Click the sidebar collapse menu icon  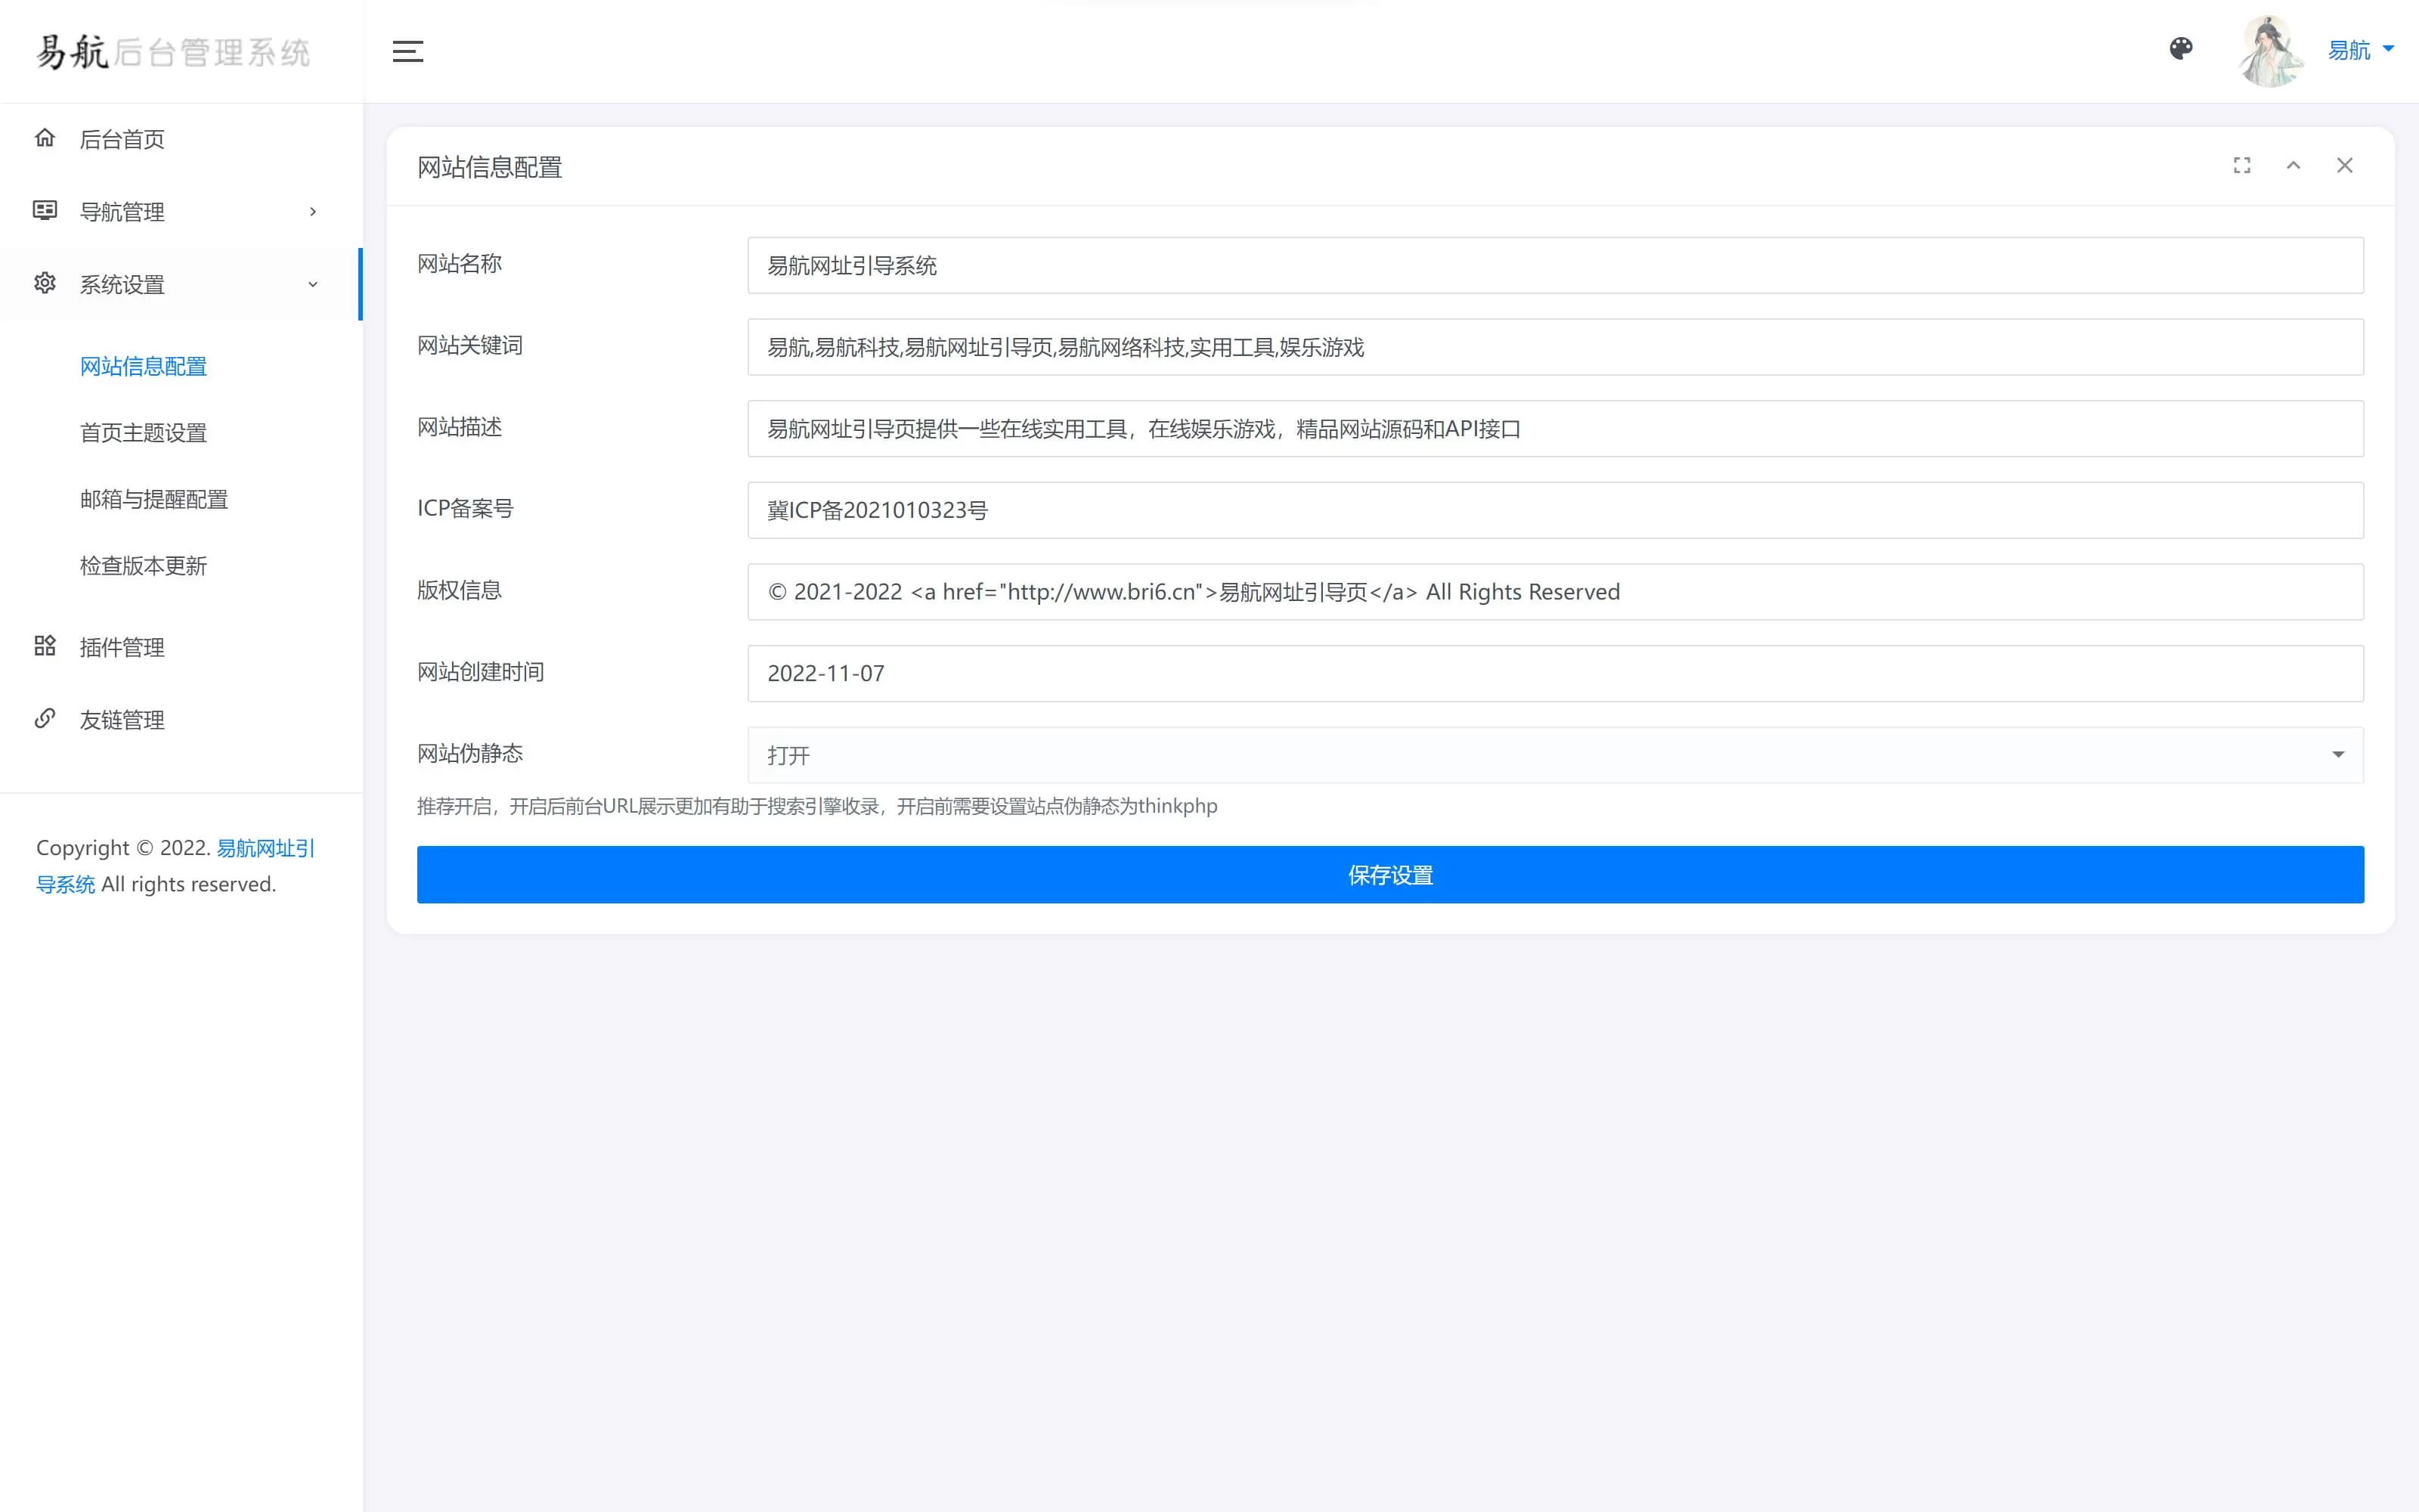407,49
